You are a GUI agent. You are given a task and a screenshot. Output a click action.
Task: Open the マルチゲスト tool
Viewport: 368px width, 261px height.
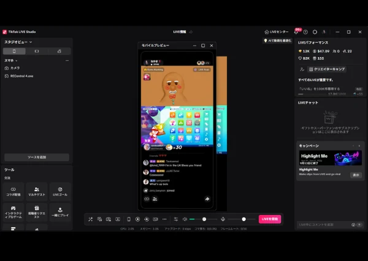pos(37,192)
